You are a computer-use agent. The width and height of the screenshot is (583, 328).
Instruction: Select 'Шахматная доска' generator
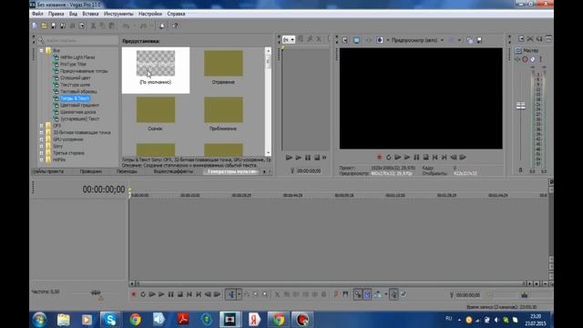click(78, 112)
